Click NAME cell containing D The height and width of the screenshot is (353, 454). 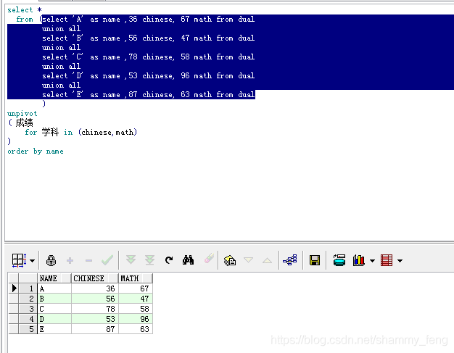[x=54, y=319]
